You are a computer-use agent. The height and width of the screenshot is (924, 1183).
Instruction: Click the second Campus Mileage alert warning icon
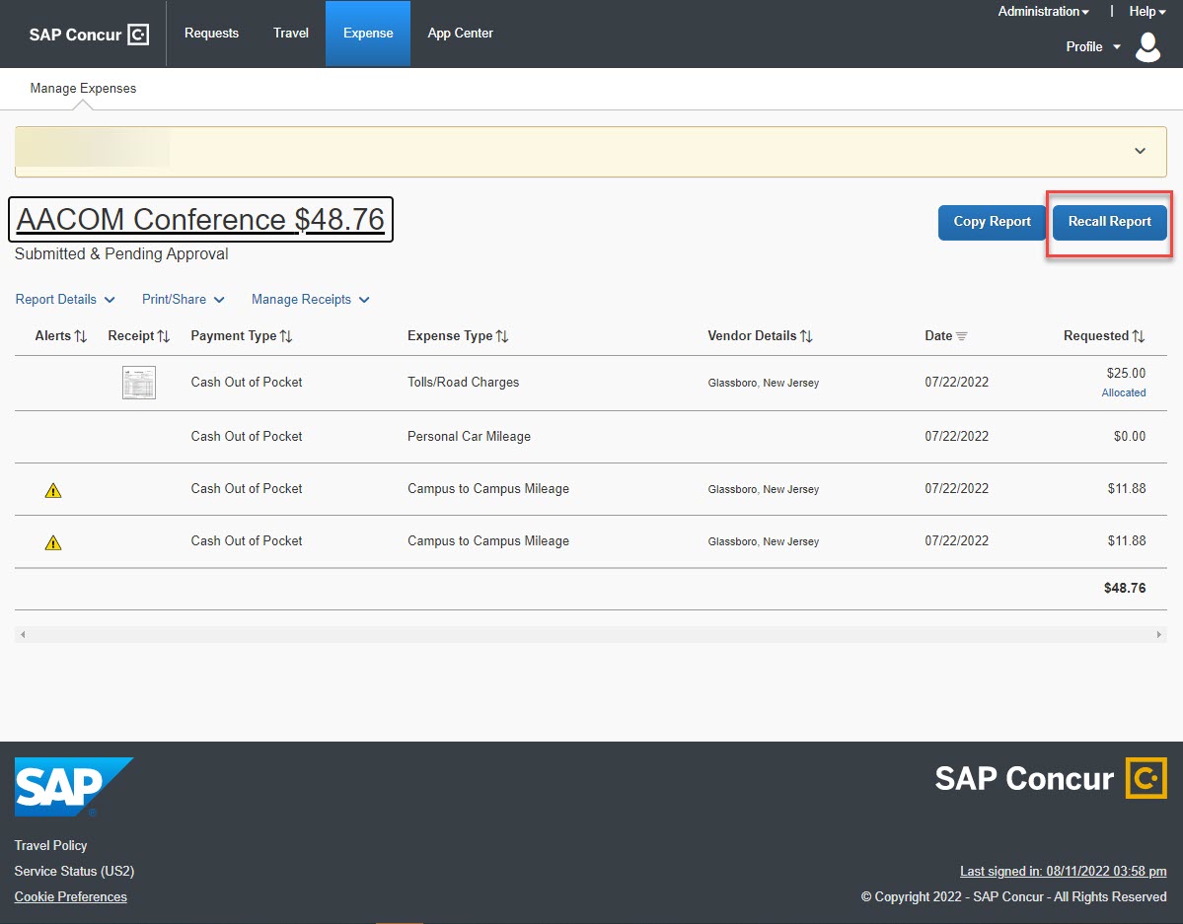click(x=53, y=542)
